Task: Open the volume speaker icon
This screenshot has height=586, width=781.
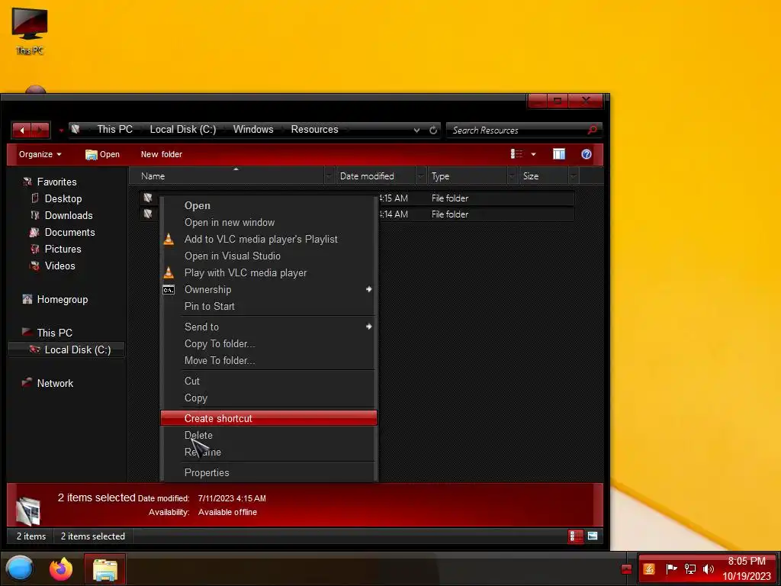Action: [x=708, y=569]
